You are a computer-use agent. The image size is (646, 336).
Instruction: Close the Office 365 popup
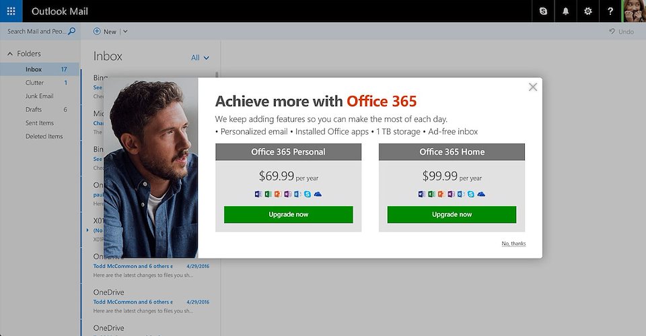[533, 87]
